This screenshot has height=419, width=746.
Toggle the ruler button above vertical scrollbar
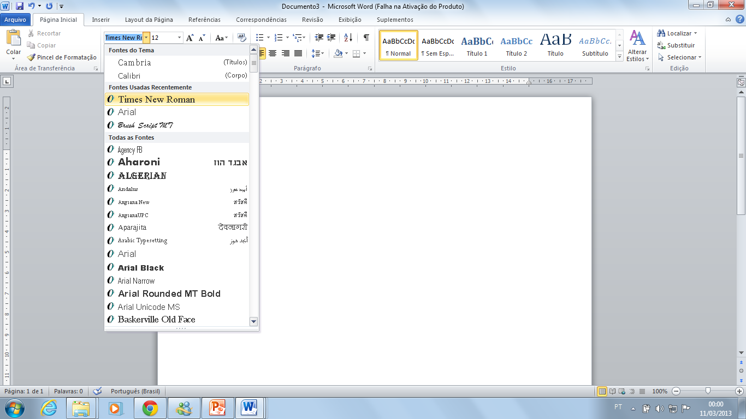(741, 82)
